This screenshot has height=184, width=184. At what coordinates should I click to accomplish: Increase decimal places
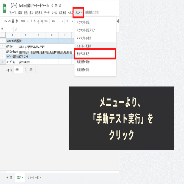42,21
